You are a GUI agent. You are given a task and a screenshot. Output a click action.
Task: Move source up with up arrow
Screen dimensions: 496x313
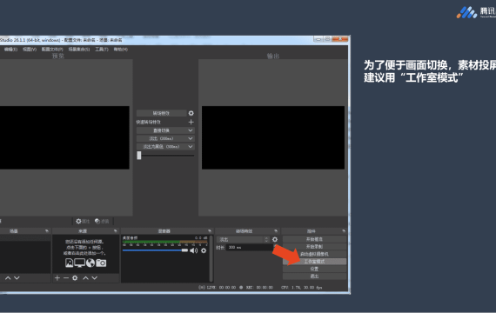point(86,278)
